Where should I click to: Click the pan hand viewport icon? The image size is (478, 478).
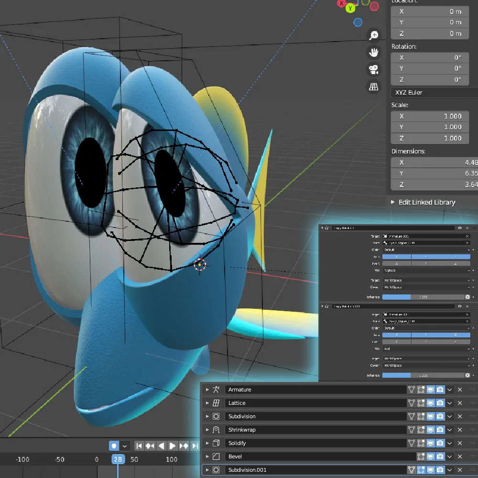point(373,53)
